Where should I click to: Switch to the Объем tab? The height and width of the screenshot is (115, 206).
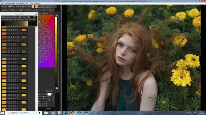point(13,10)
